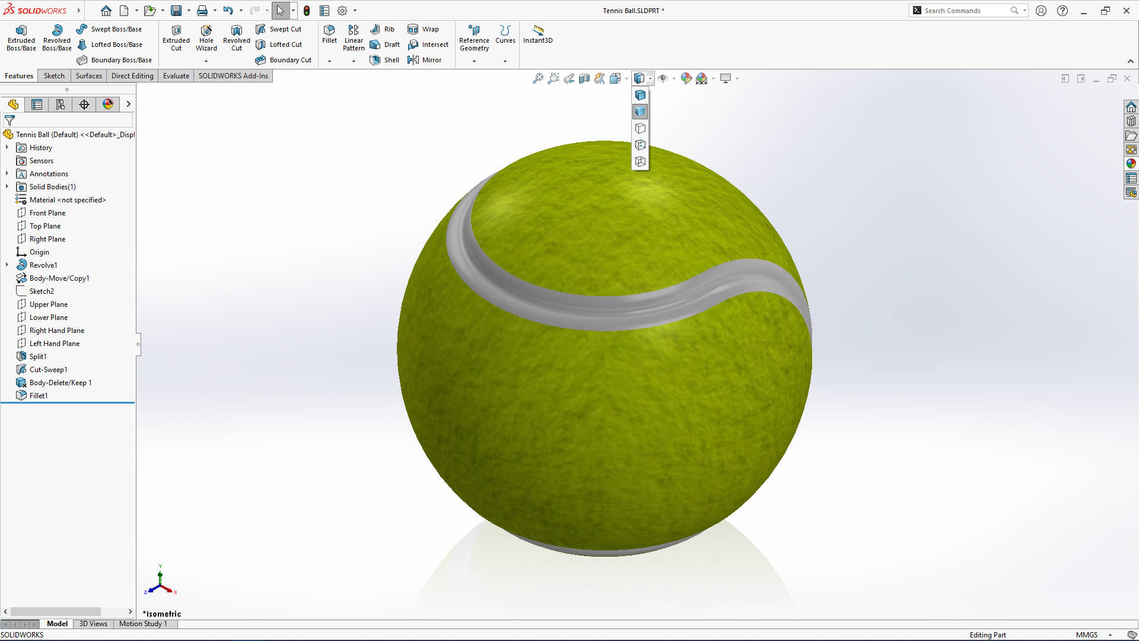Expand the Revolve1 feature node

pyautogui.click(x=7, y=265)
